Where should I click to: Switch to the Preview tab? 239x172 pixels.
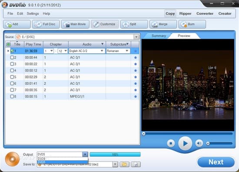[x=184, y=36]
